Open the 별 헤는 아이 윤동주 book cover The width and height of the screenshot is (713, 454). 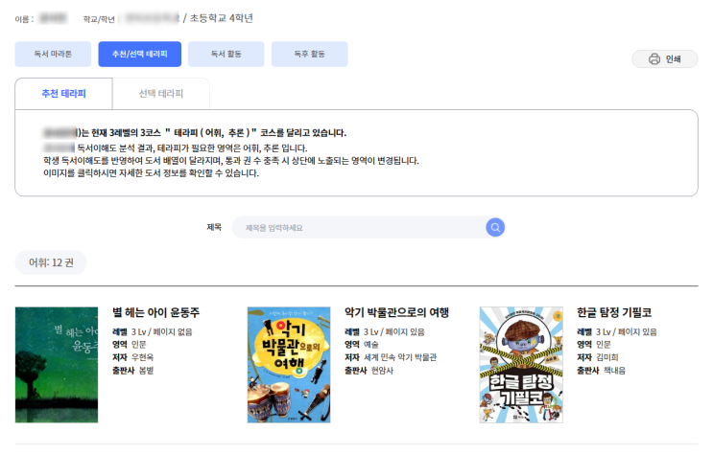click(x=57, y=365)
